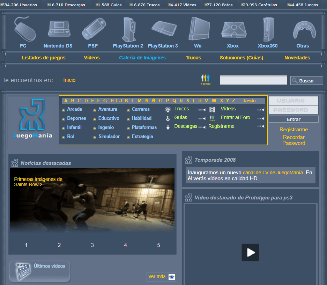Click the Otras gamepad icon
The image size is (327, 285).
pyautogui.click(x=303, y=29)
